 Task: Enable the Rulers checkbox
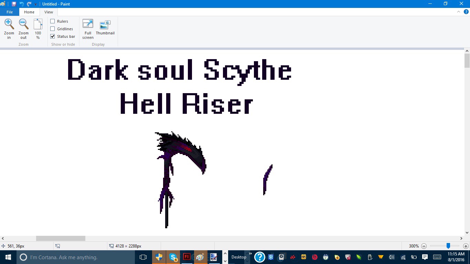click(53, 21)
